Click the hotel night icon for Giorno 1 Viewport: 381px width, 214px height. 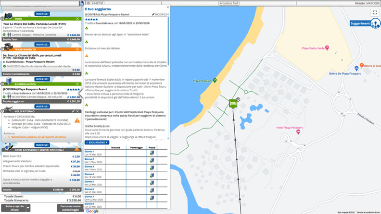tap(152, 153)
